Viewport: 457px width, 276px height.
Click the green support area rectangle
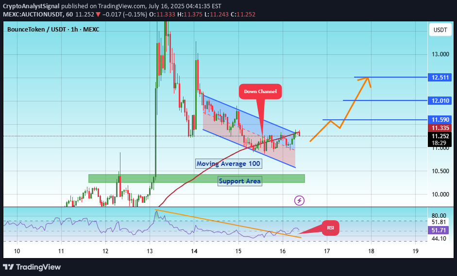coord(196,179)
